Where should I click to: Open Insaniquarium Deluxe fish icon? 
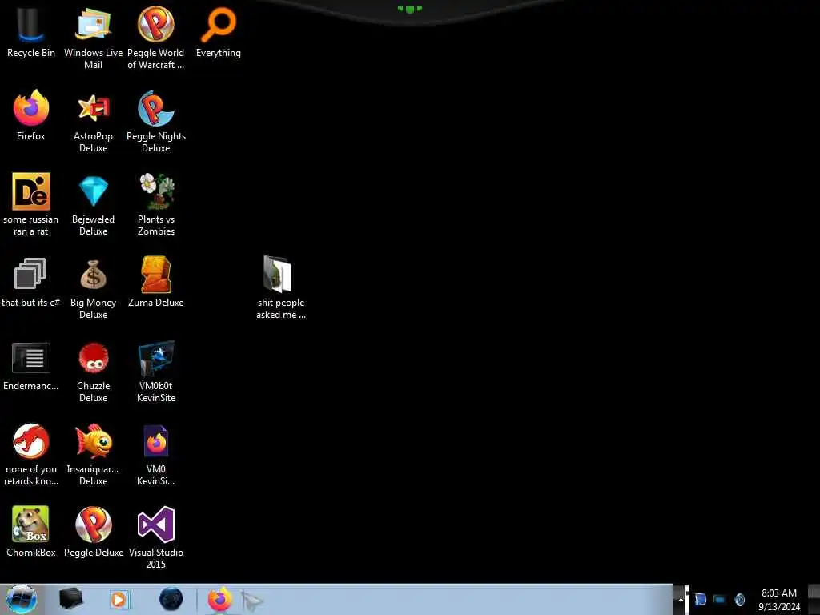click(x=93, y=455)
